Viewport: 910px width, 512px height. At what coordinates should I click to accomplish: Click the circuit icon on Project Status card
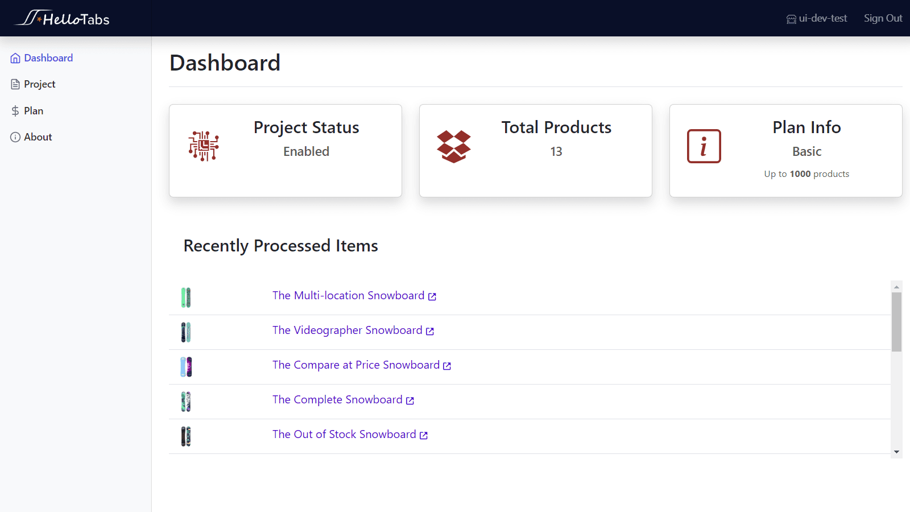[x=203, y=146]
